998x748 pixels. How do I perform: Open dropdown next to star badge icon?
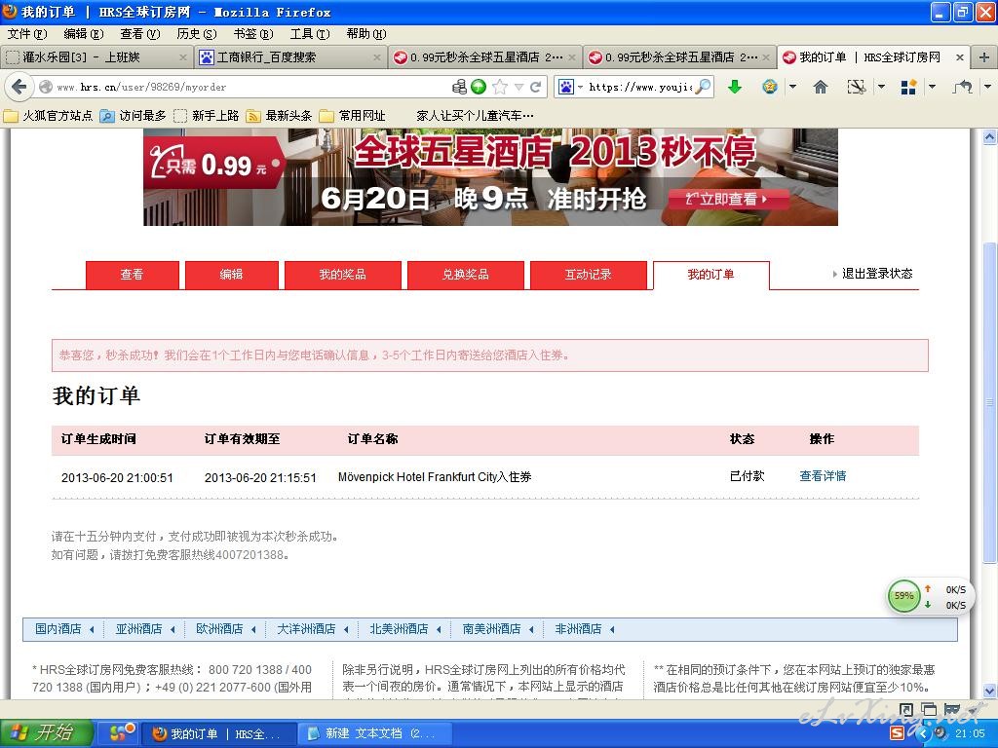coord(792,87)
